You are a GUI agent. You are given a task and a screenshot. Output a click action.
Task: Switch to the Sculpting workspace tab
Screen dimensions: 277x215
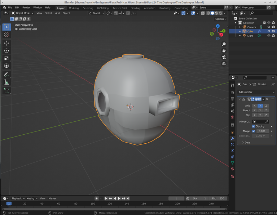[x=88, y=8]
